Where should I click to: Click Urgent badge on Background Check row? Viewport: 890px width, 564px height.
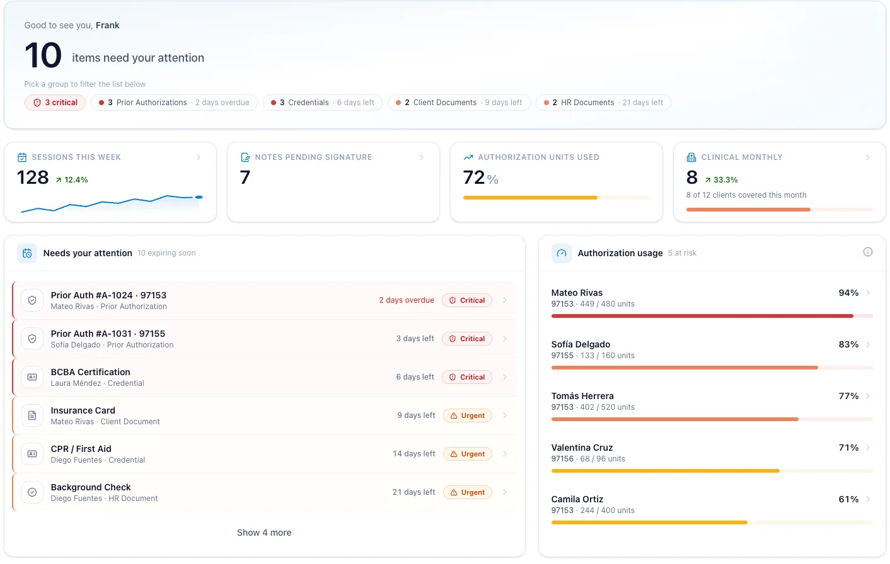click(468, 492)
